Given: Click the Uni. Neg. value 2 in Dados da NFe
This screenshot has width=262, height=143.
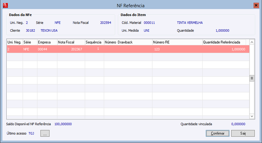Looking at the screenshot, I should [x=27, y=23].
